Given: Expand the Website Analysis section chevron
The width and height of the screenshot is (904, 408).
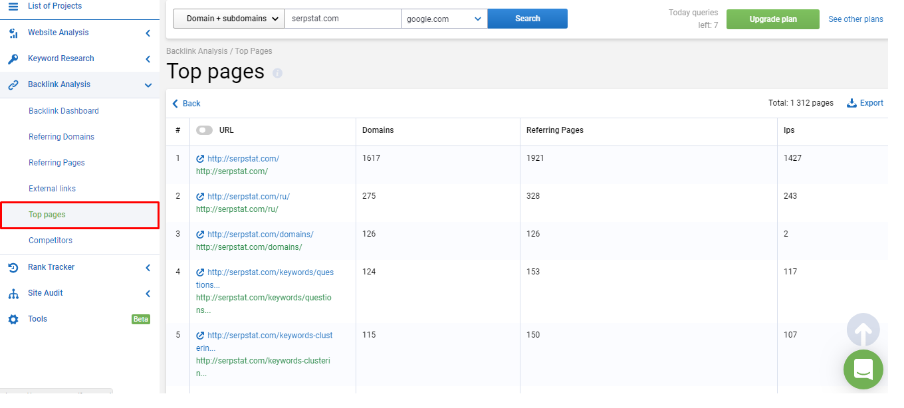Looking at the screenshot, I should (148, 33).
